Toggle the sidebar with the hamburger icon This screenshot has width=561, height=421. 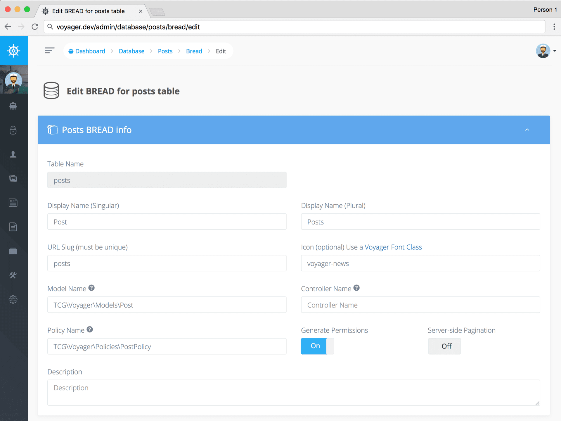point(49,50)
